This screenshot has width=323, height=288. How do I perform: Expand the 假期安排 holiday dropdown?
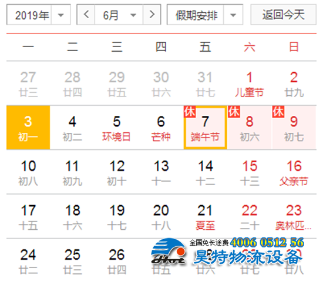point(205,15)
